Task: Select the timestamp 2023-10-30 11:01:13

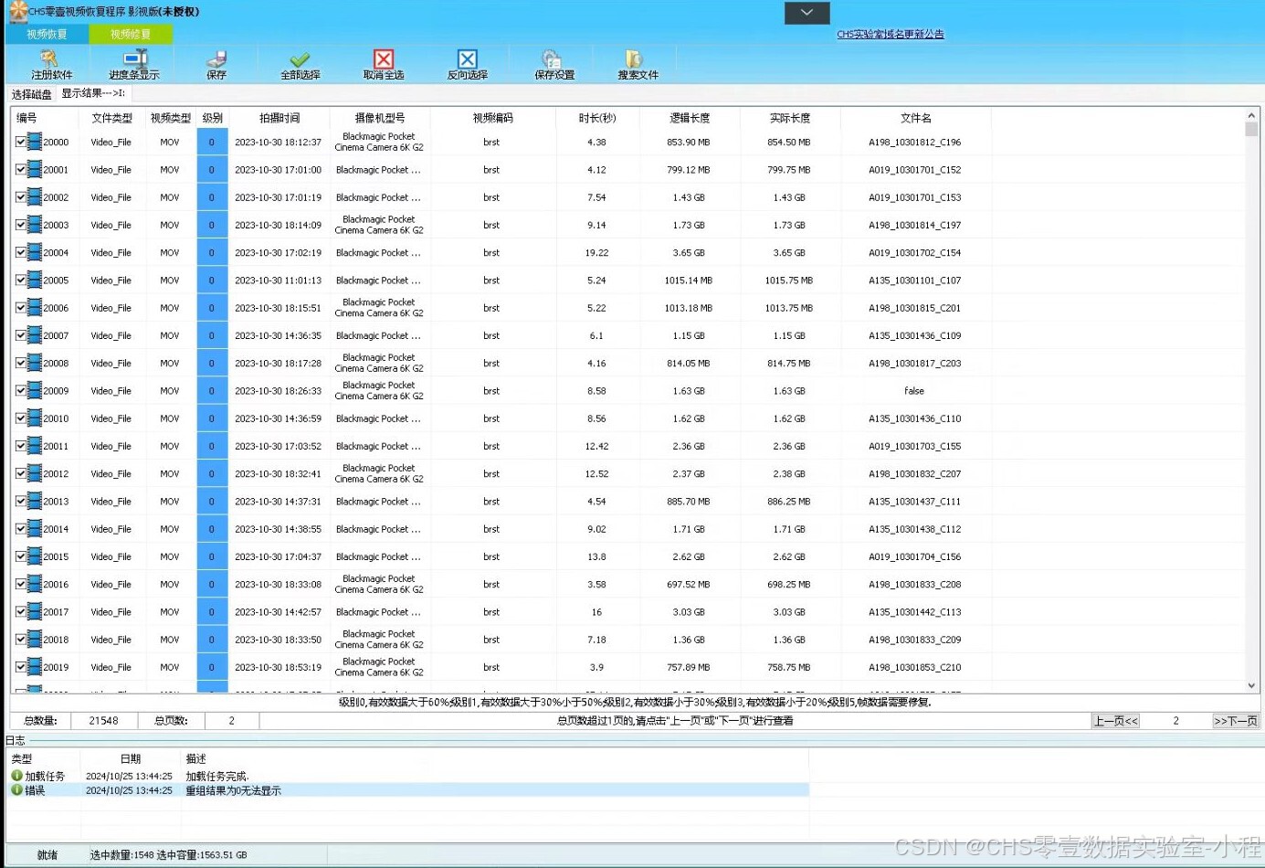Action: 279,281
